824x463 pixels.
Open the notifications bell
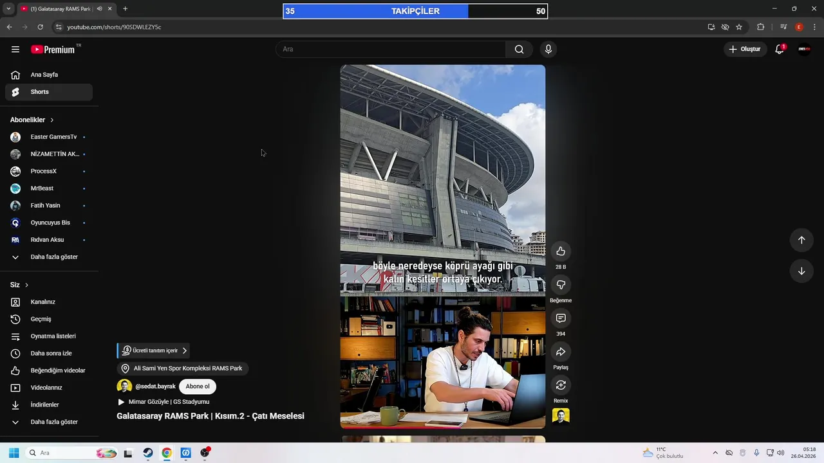(780, 49)
